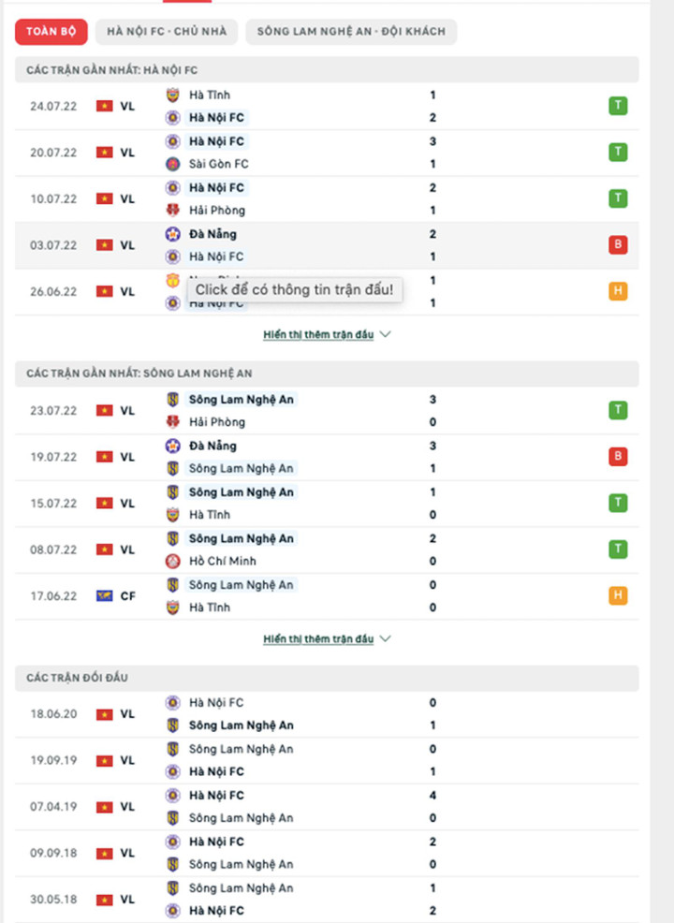Image resolution: width=674 pixels, height=923 pixels.
Task: Expand more Hà Nội FC matches chevron
Action: point(386,334)
